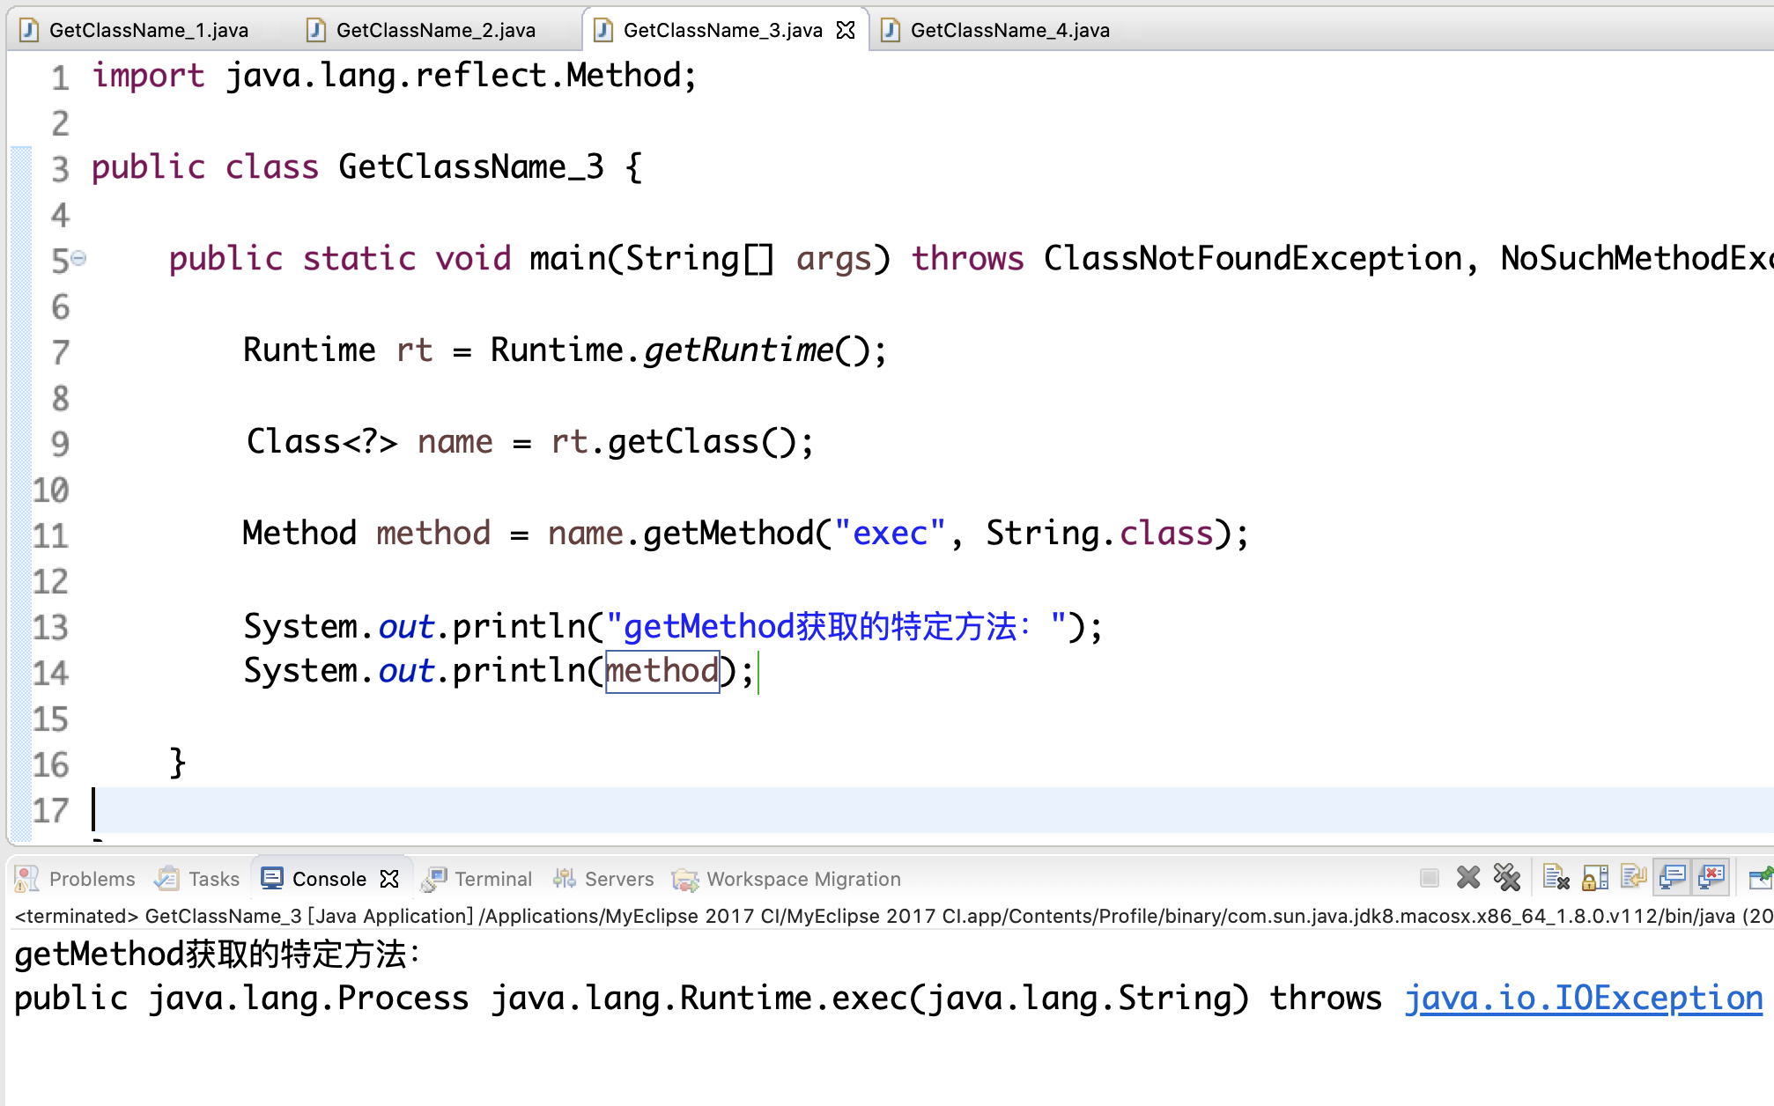Click the Java file icon on GetClassName_1.java tab
1774x1106 pixels.
click(29, 30)
